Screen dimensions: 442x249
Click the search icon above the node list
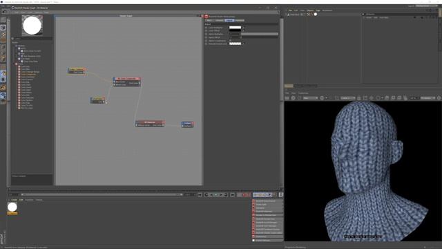coord(12,39)
